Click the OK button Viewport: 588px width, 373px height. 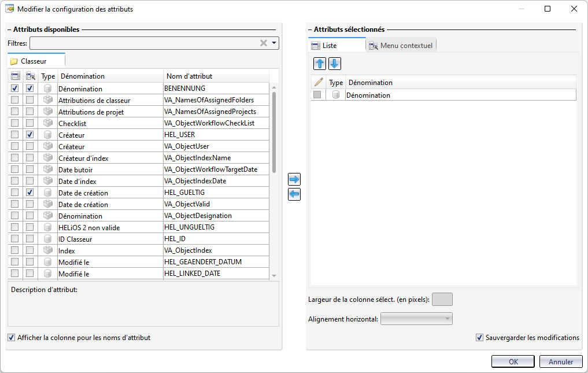(x=513, y=361)
